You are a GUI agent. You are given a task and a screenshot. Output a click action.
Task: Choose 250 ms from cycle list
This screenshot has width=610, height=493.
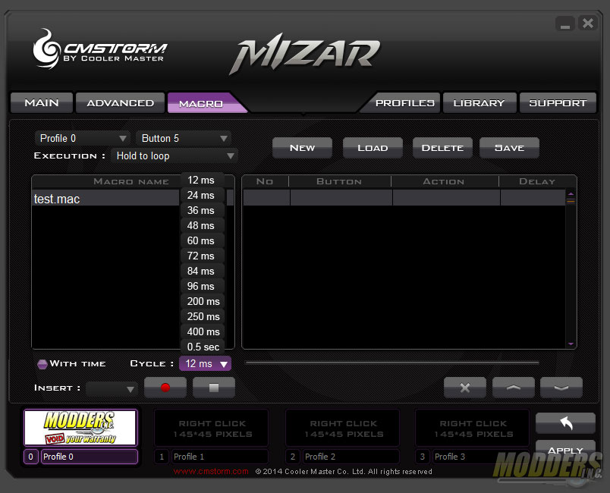click(203, 316)
